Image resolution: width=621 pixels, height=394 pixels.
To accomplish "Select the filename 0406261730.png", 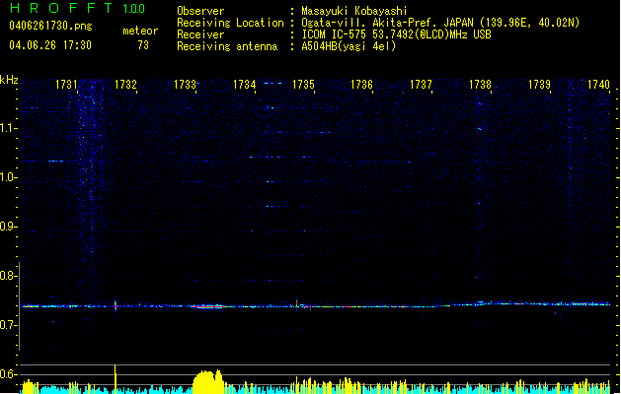I will pos(50,26).
